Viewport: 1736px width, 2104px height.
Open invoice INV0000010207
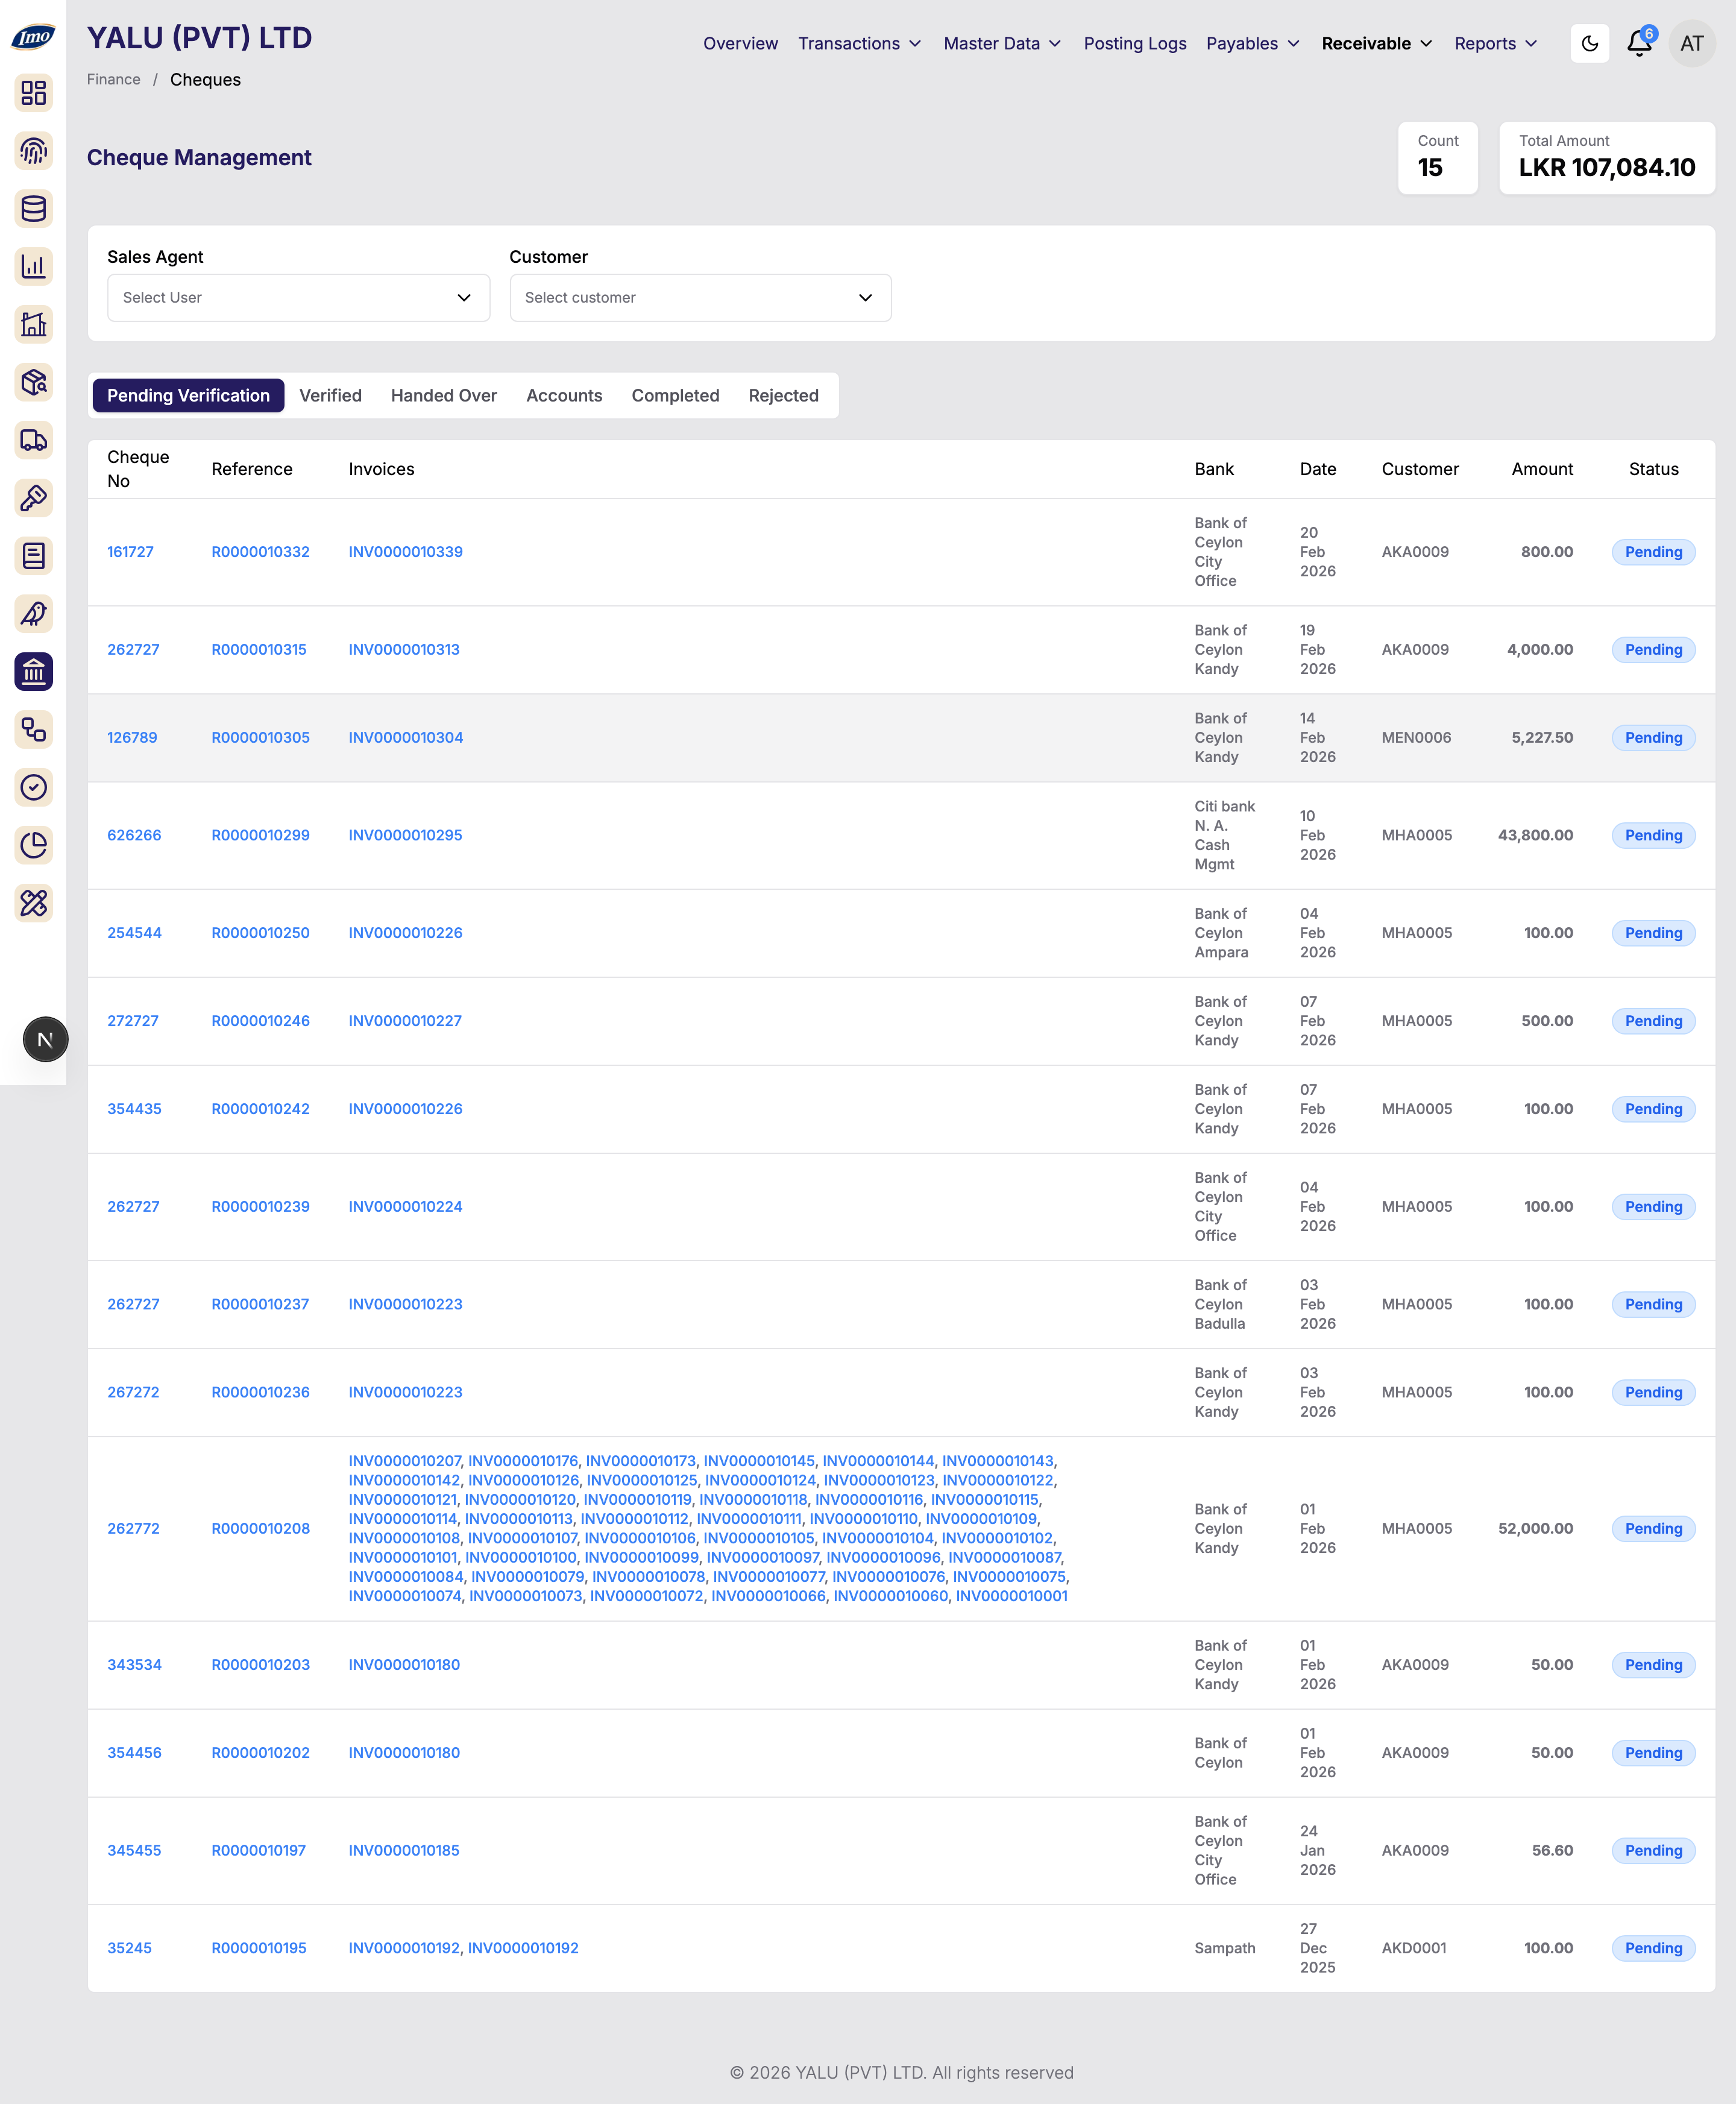(x=404, y=1462)
